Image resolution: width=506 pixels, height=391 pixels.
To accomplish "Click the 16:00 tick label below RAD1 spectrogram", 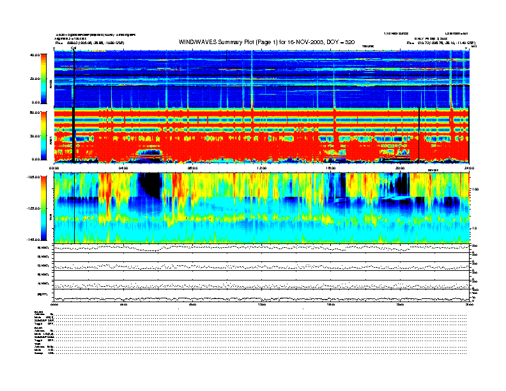I will [331, 168].
